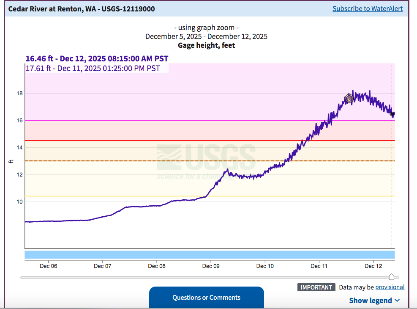
Task: Expand the Show legend section
Action: point(371,301)
